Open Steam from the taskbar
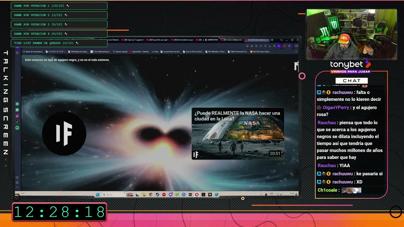Image resolution: width=404 pixels, height=227 pixels. [x=157, y=195]
